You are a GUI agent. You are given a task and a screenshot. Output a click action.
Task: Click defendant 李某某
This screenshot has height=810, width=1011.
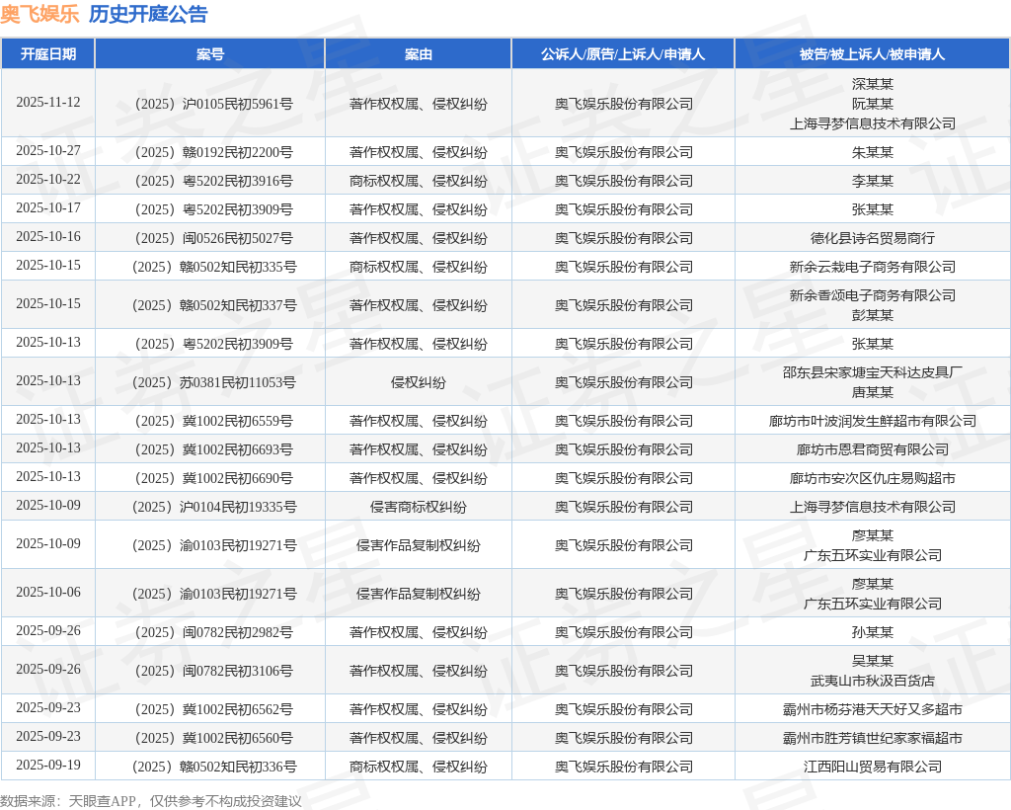pos(873,181)
